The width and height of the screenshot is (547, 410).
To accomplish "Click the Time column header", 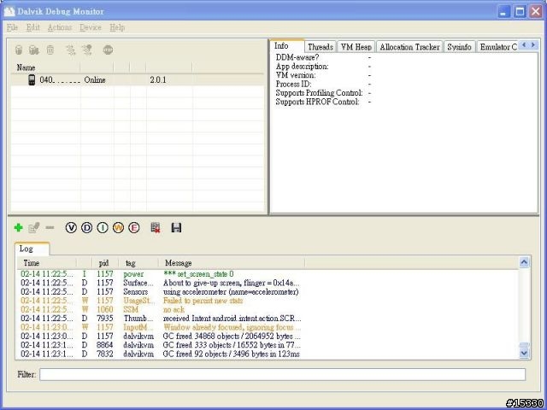I will point(46,263).
